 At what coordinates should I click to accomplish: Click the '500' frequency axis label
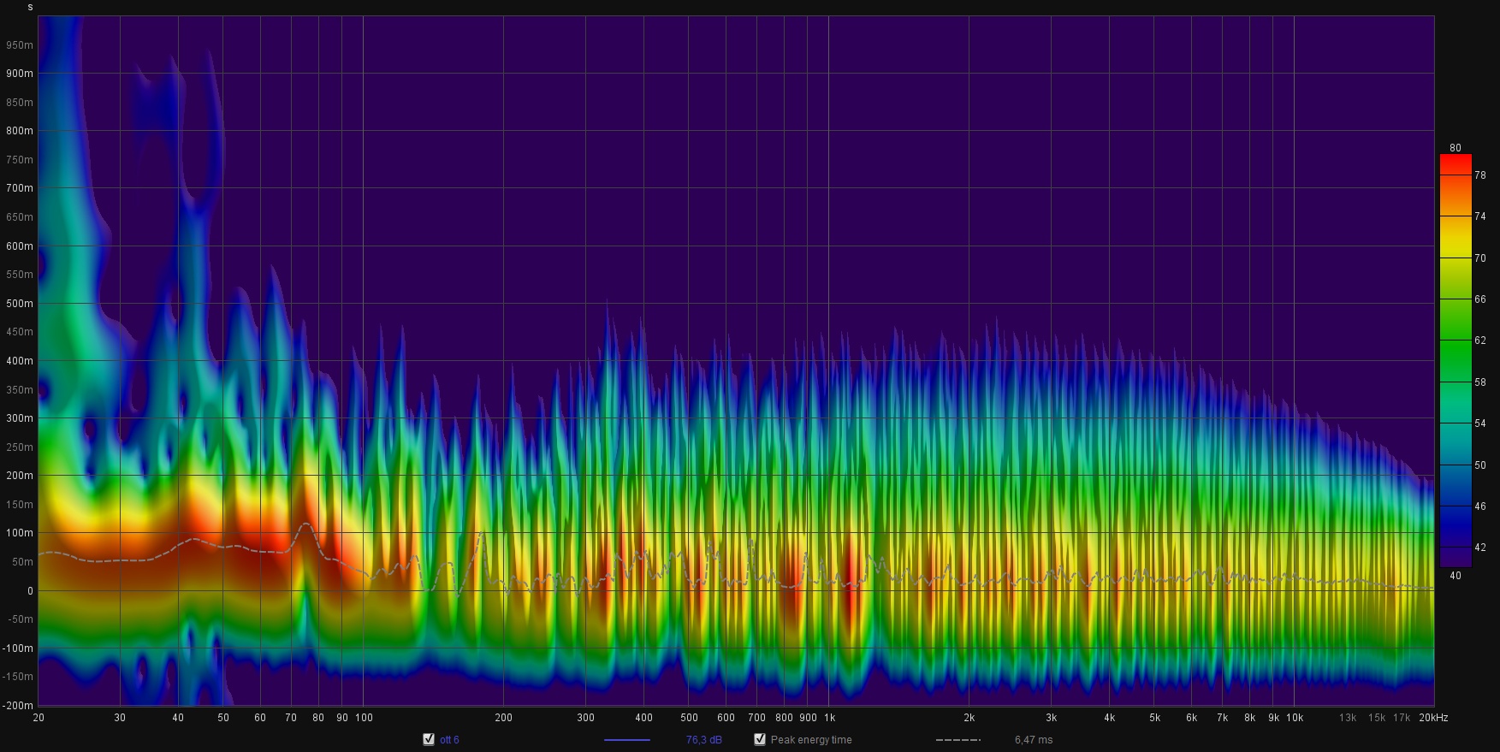pyautogui.click(x=689, y=718)
